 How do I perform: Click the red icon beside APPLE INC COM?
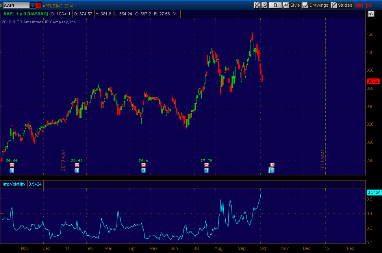[x=38, y=6]
